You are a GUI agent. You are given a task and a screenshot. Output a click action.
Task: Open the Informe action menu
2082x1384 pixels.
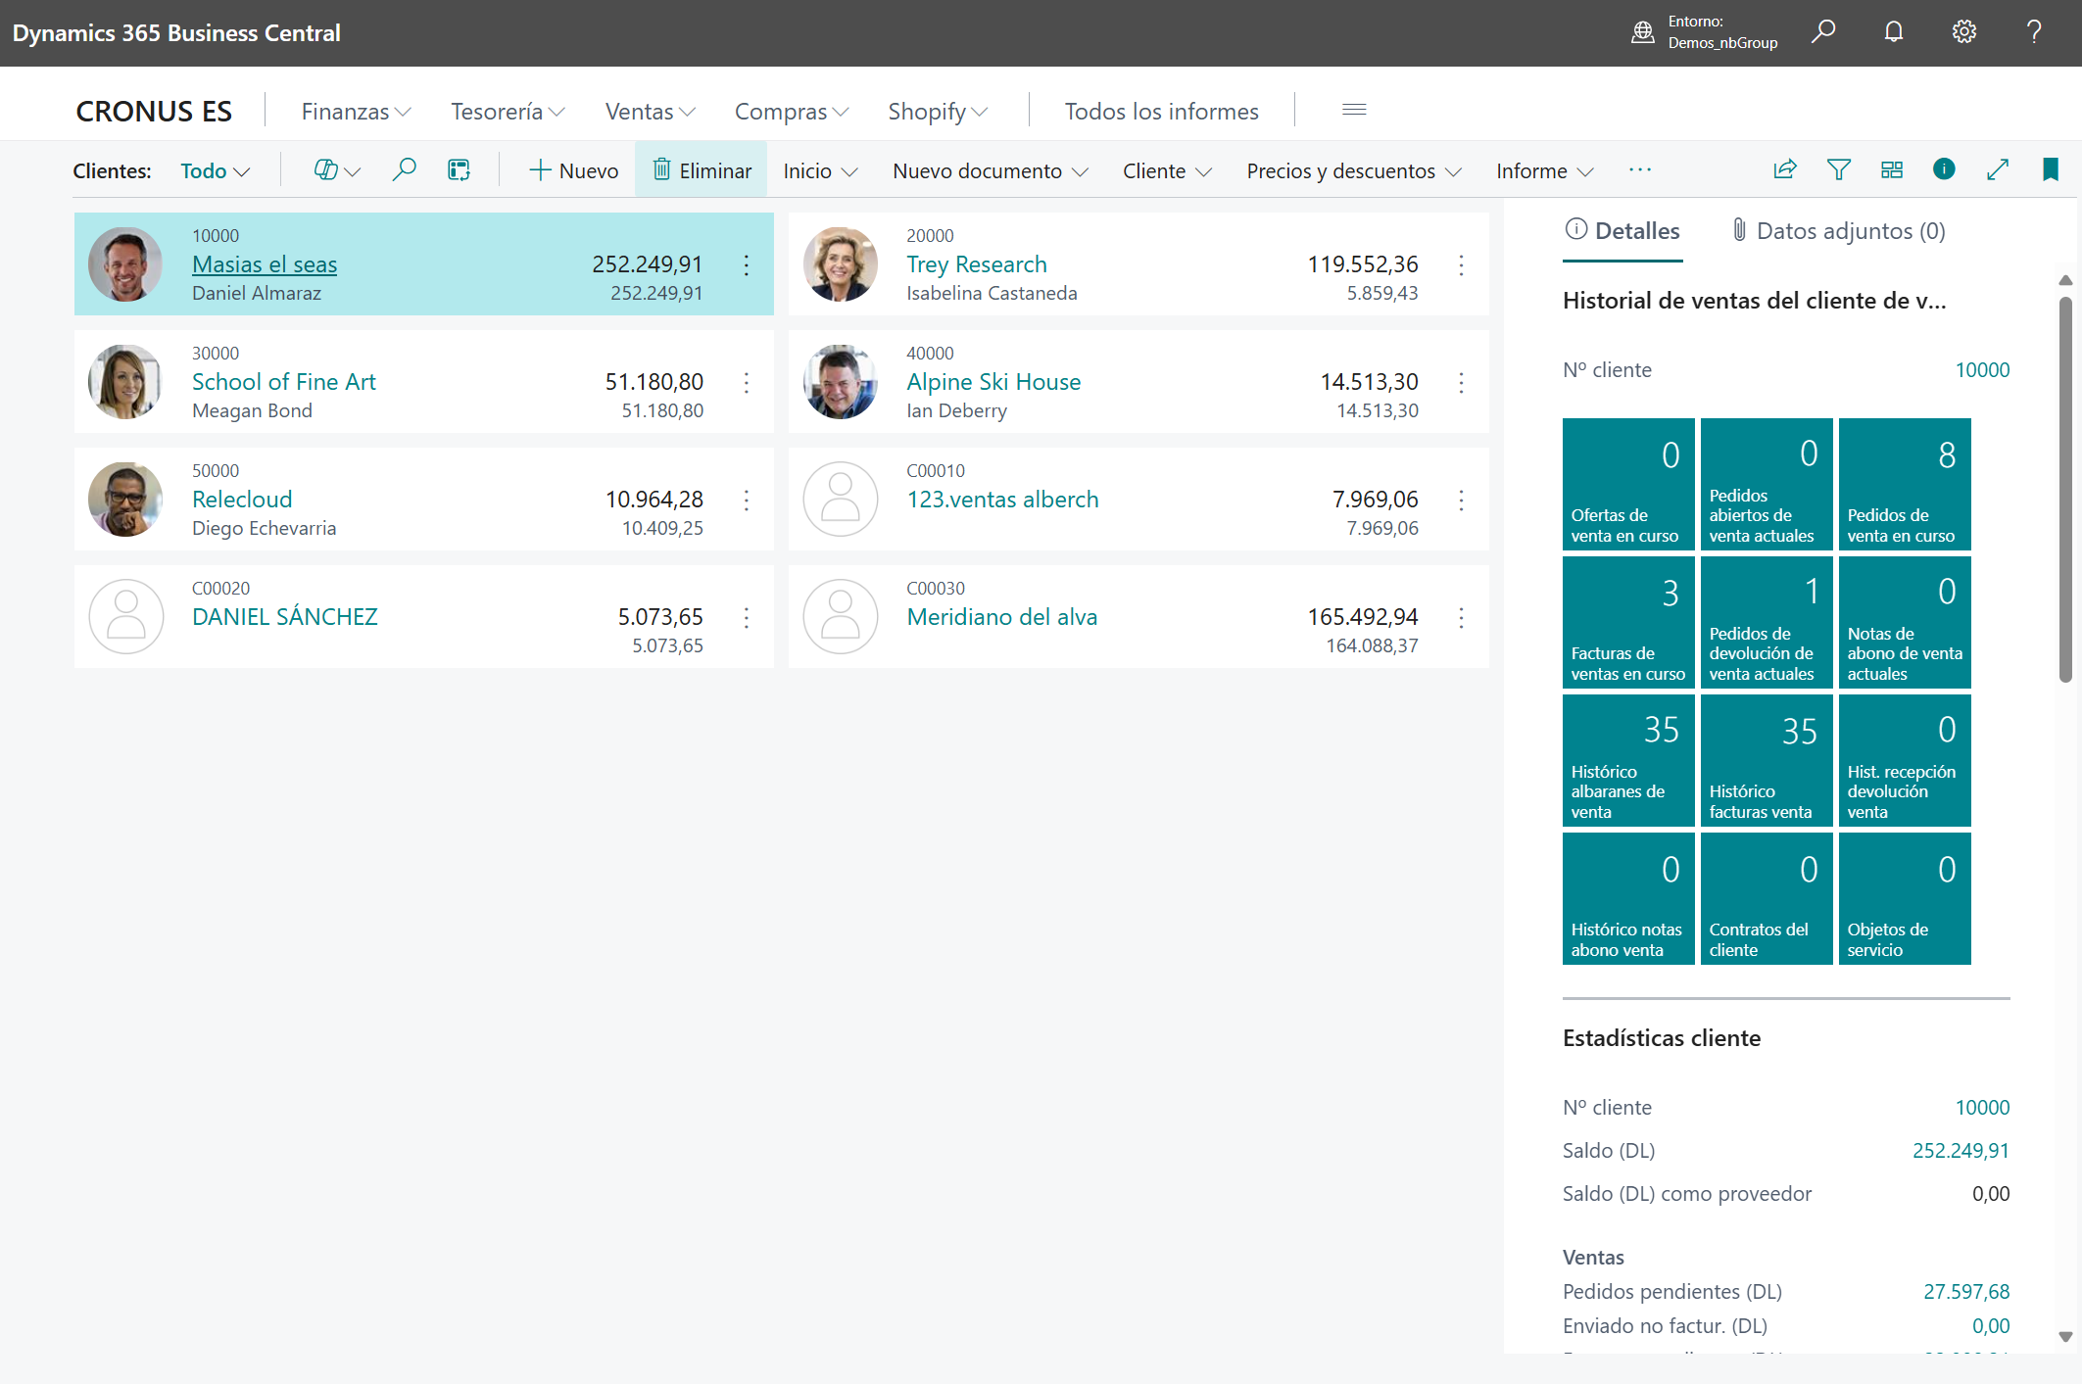1544,170
